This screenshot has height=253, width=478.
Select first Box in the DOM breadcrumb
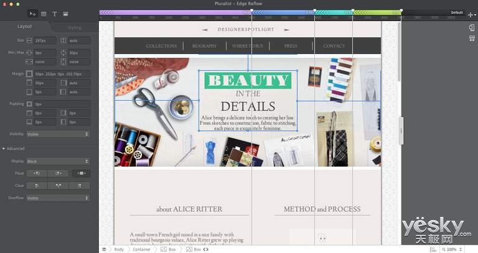point(168,249)
